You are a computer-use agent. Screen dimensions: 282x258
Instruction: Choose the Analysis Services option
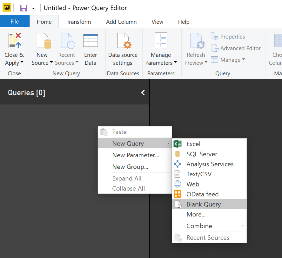(210, 164)
